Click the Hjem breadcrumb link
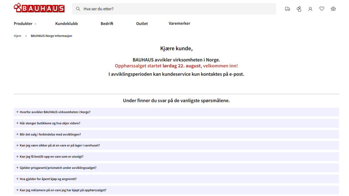This screenshot has width=349, height=196. pos(17,36)
